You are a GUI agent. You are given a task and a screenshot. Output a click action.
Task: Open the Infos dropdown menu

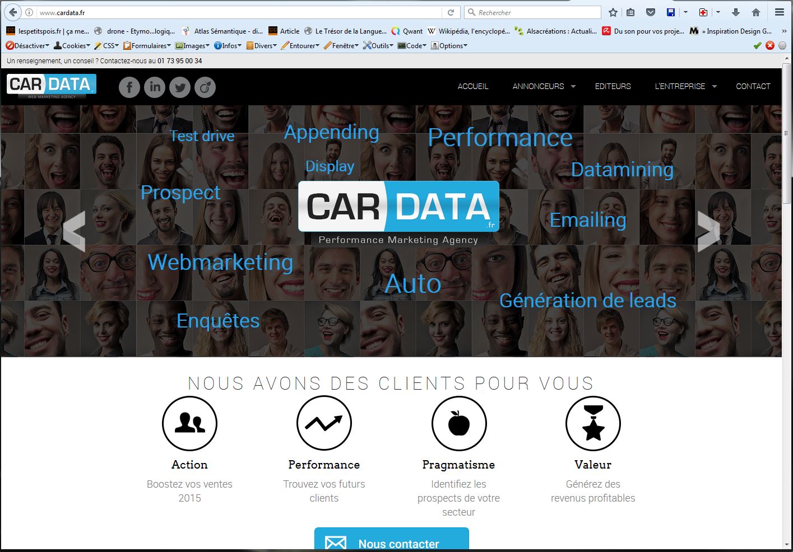click(228, 46)
